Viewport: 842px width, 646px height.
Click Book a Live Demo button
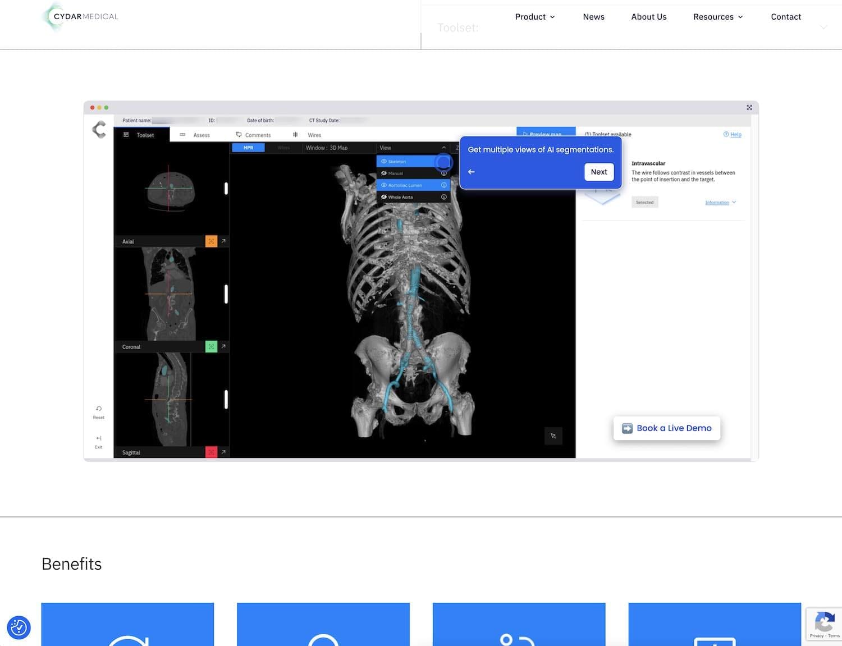pyautogui.click(x=666, y=428)
